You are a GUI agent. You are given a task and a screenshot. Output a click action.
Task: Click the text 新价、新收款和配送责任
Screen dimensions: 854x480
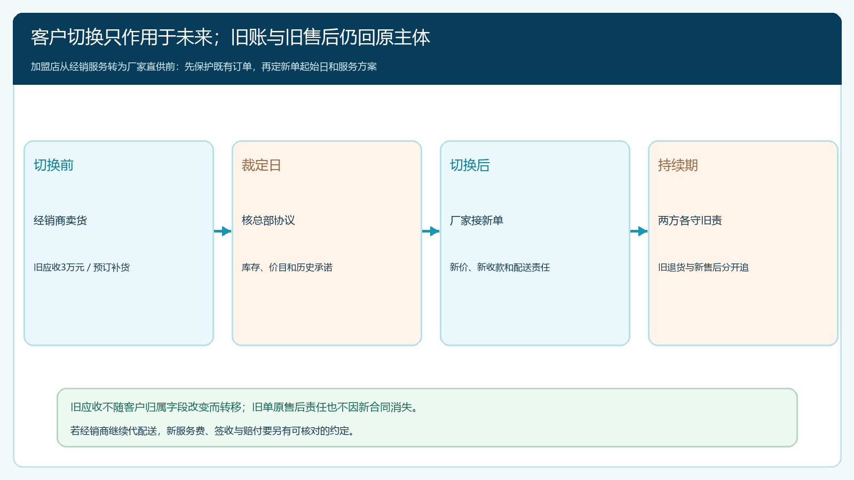[x=500, y=267]
